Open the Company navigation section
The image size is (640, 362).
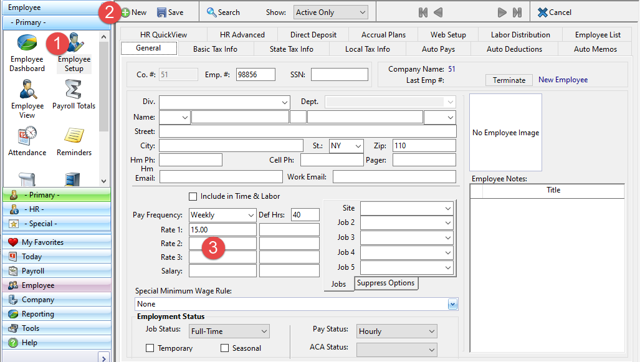pyautogui.click(x=57, y=299)
